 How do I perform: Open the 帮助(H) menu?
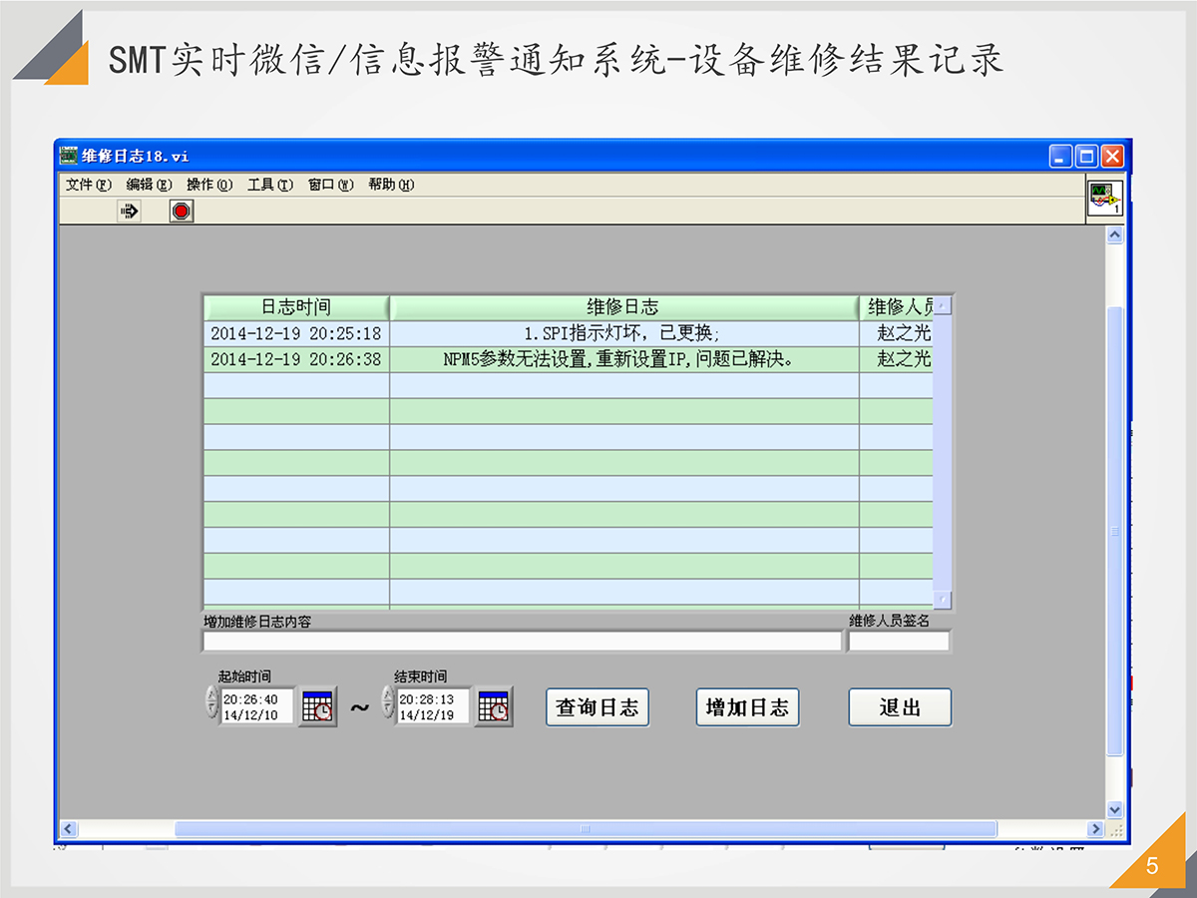(x=390, y=185)
